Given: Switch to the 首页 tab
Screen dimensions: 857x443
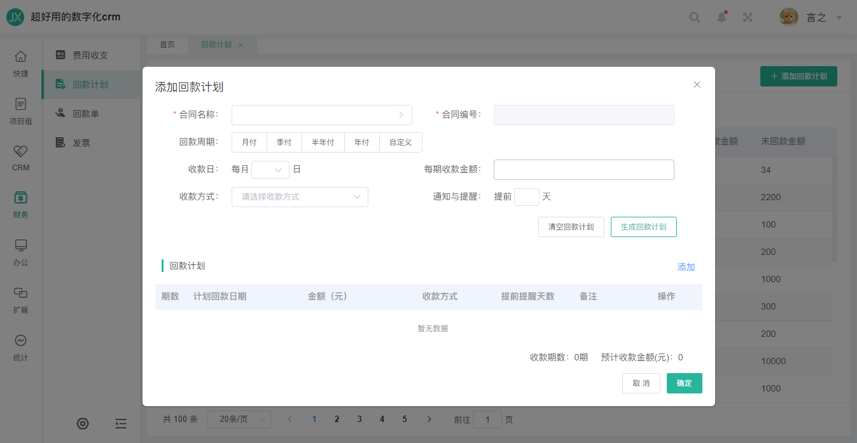Looking at the screenshot, I should (x=167, y=45).
